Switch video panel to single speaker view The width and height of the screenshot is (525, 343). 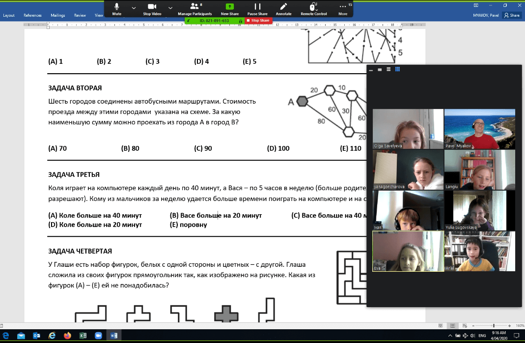click(380, 69)
